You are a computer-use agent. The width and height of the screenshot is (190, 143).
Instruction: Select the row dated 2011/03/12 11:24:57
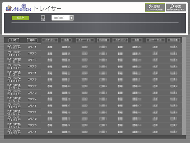(x=93, y=54)
